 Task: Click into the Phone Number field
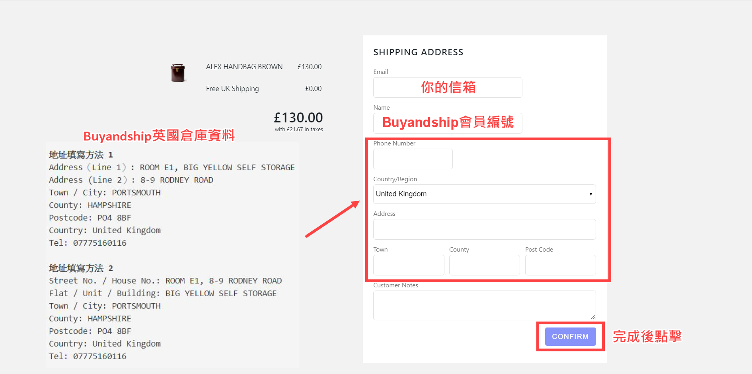click(413, 159)
